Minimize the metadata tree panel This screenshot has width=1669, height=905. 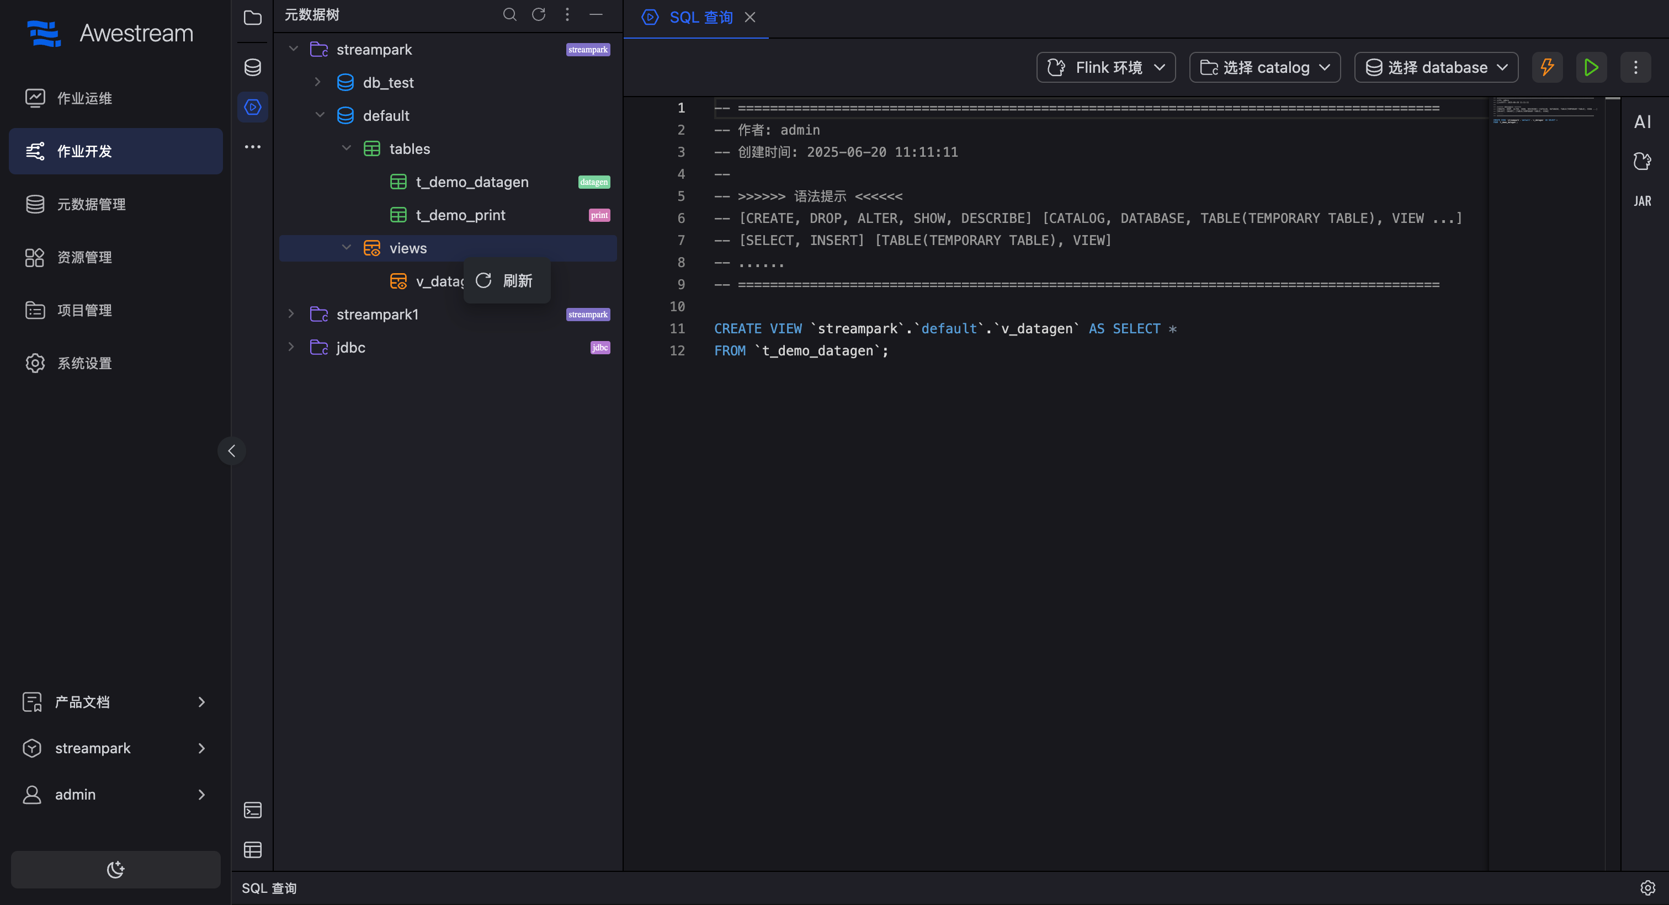[x=596, y=14]
